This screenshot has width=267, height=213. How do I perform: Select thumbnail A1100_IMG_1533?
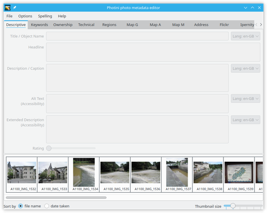53,175
